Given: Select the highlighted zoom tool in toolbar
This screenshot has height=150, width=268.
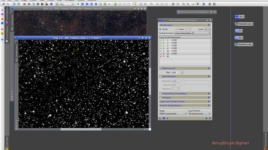Looking at the screenshot, I should pos(78,4).
